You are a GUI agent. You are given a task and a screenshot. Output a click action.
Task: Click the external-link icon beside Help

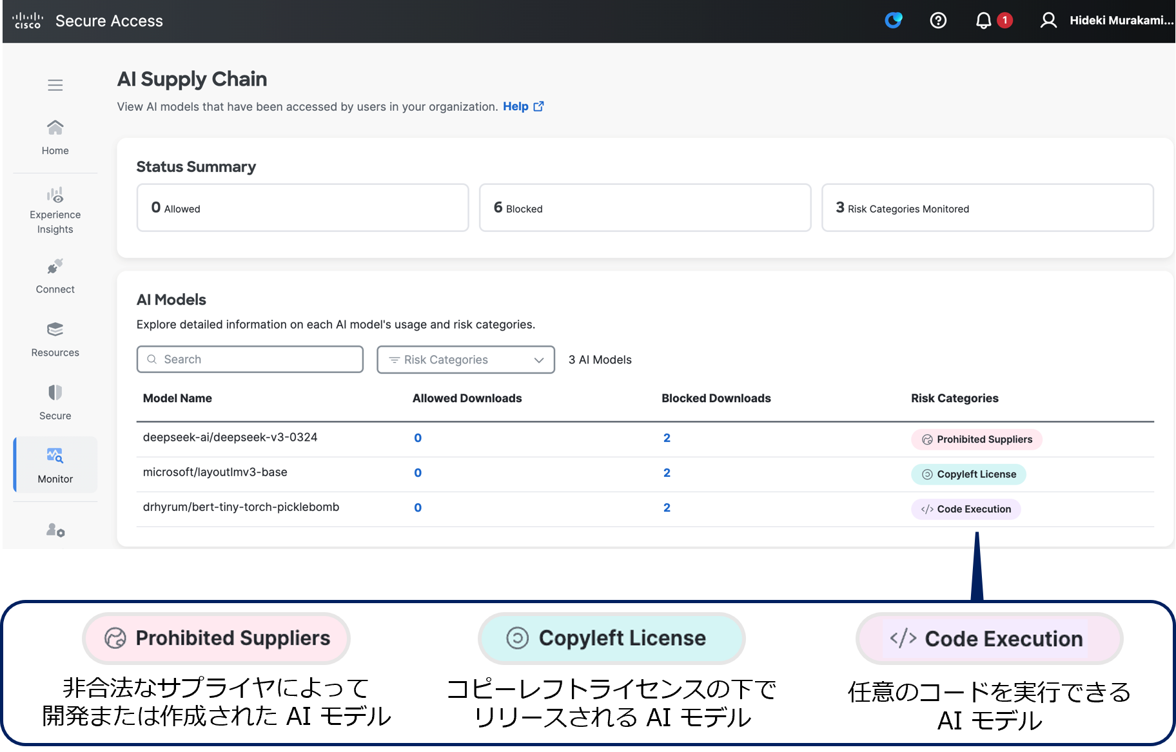click(x=539, y=106)
